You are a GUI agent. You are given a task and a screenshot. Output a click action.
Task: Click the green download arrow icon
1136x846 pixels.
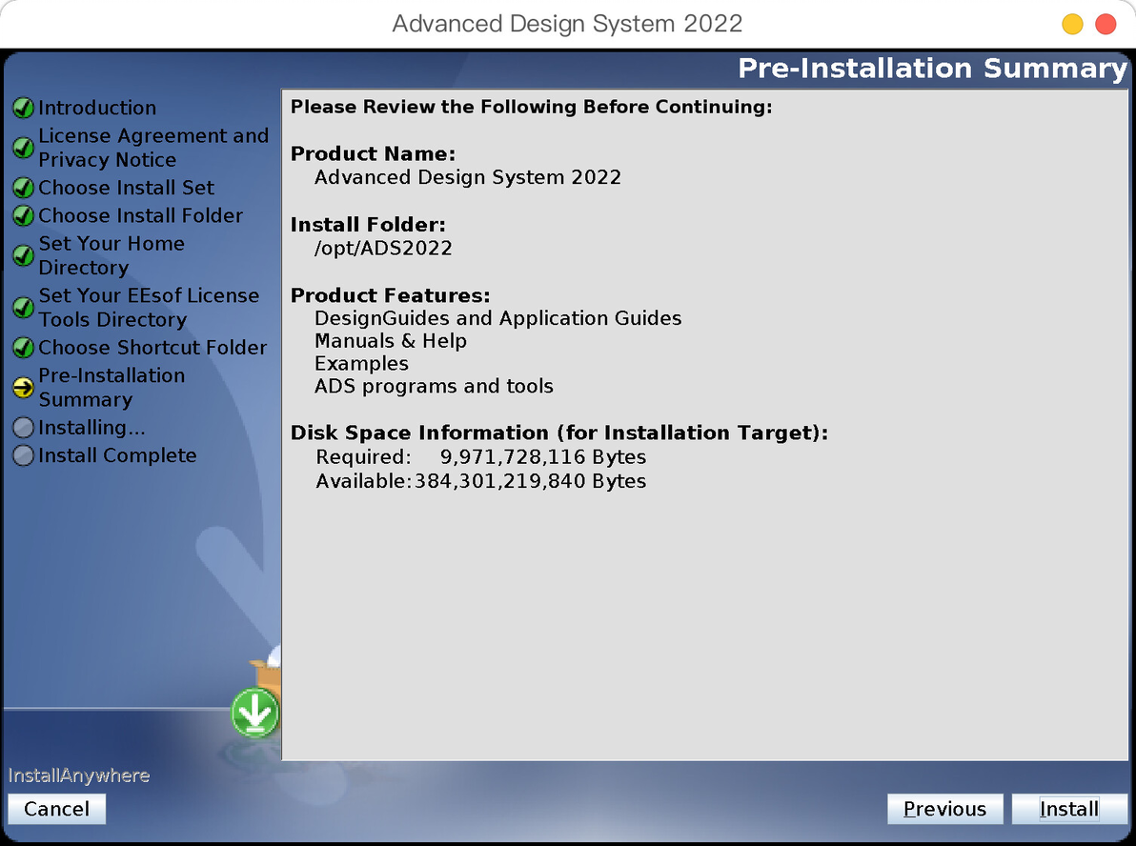pos(255,713)
